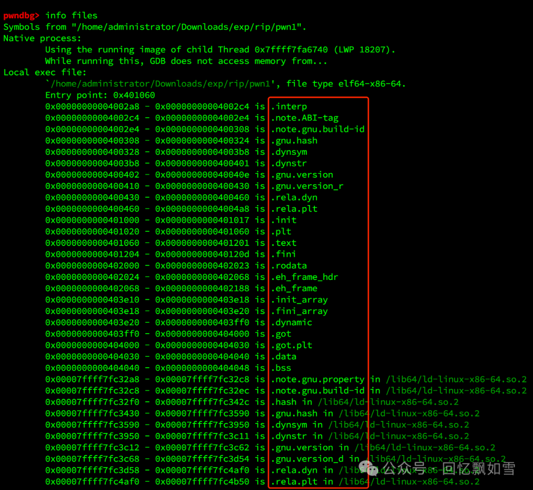Click the .eh_frame section at 0x402068
This screenshot has height=490, width=533.
coord(294,289)
